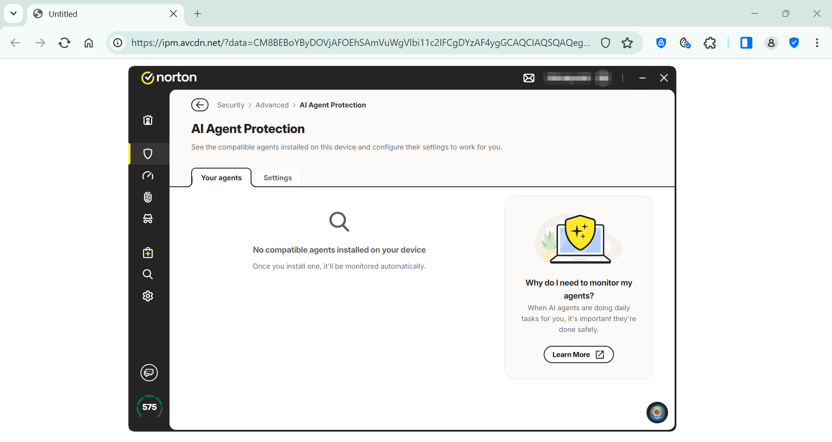Focus the browser address bar URL
This screenshot has width=832, height=442.
[x=360, y=42]
